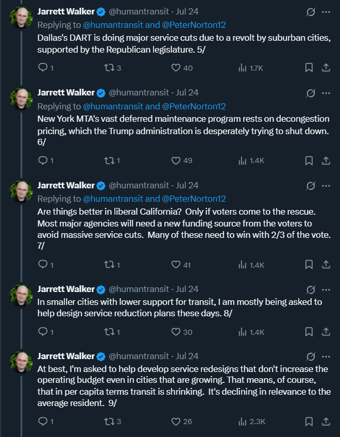This screenshot has height=437, width=340.
Task: Share the service redesigns tweet 9/
Action: (326, 422)
